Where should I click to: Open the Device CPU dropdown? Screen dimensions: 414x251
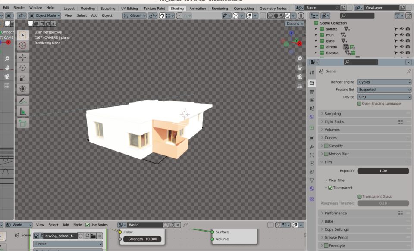pos(384,97)
